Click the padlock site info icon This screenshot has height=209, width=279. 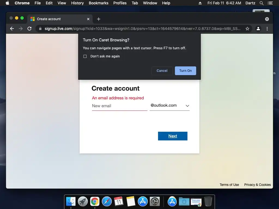(x=40, y=29)
